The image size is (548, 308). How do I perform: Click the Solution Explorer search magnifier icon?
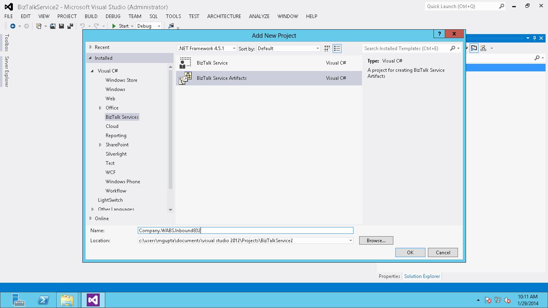(x=537, y=58)
